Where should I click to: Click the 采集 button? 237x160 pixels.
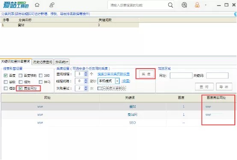(x=146, y=74)
